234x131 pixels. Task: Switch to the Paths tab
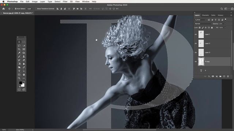click(213, 15)
